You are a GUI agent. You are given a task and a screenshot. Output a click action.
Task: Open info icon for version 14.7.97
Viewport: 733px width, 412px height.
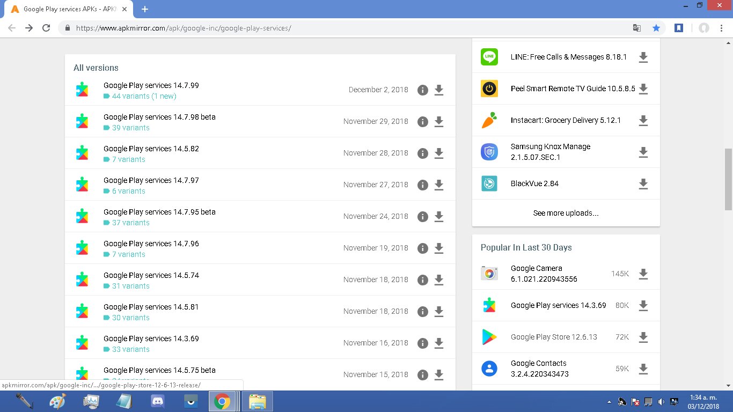coord(422,185)
